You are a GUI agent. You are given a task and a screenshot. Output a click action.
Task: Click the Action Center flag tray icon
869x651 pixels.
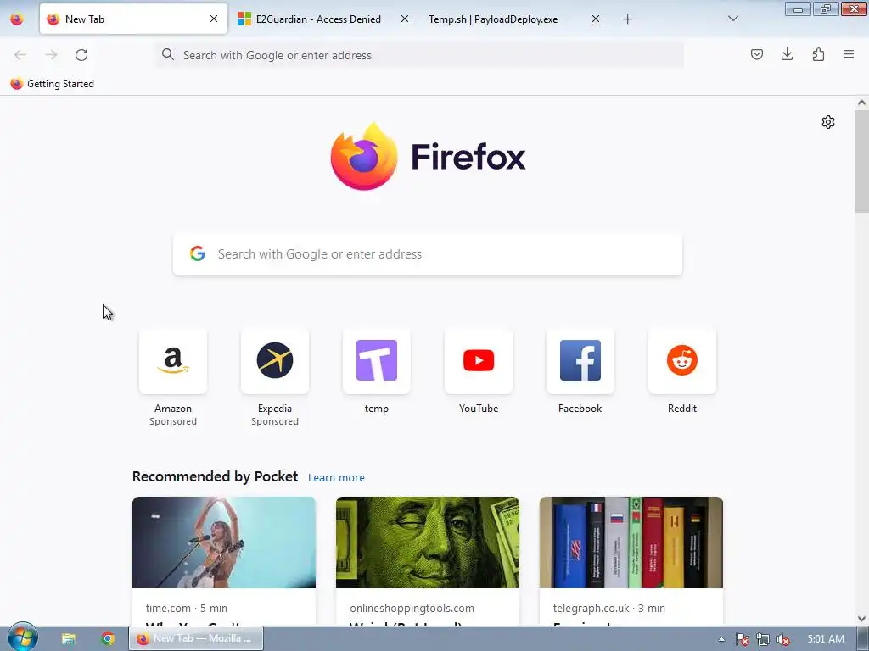point(742,639)
